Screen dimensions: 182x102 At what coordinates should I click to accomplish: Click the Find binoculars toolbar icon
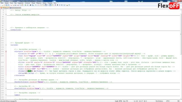coord(30,5)
